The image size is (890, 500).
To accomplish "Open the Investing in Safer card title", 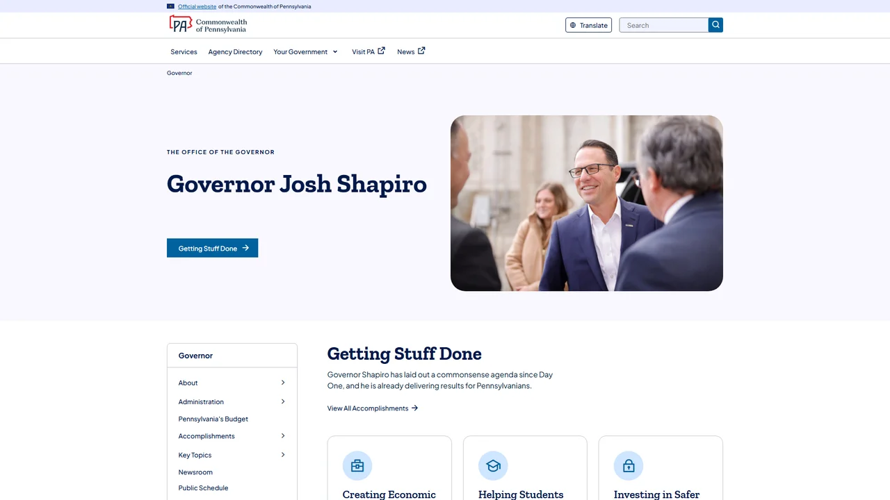I will tap(656, 494).
